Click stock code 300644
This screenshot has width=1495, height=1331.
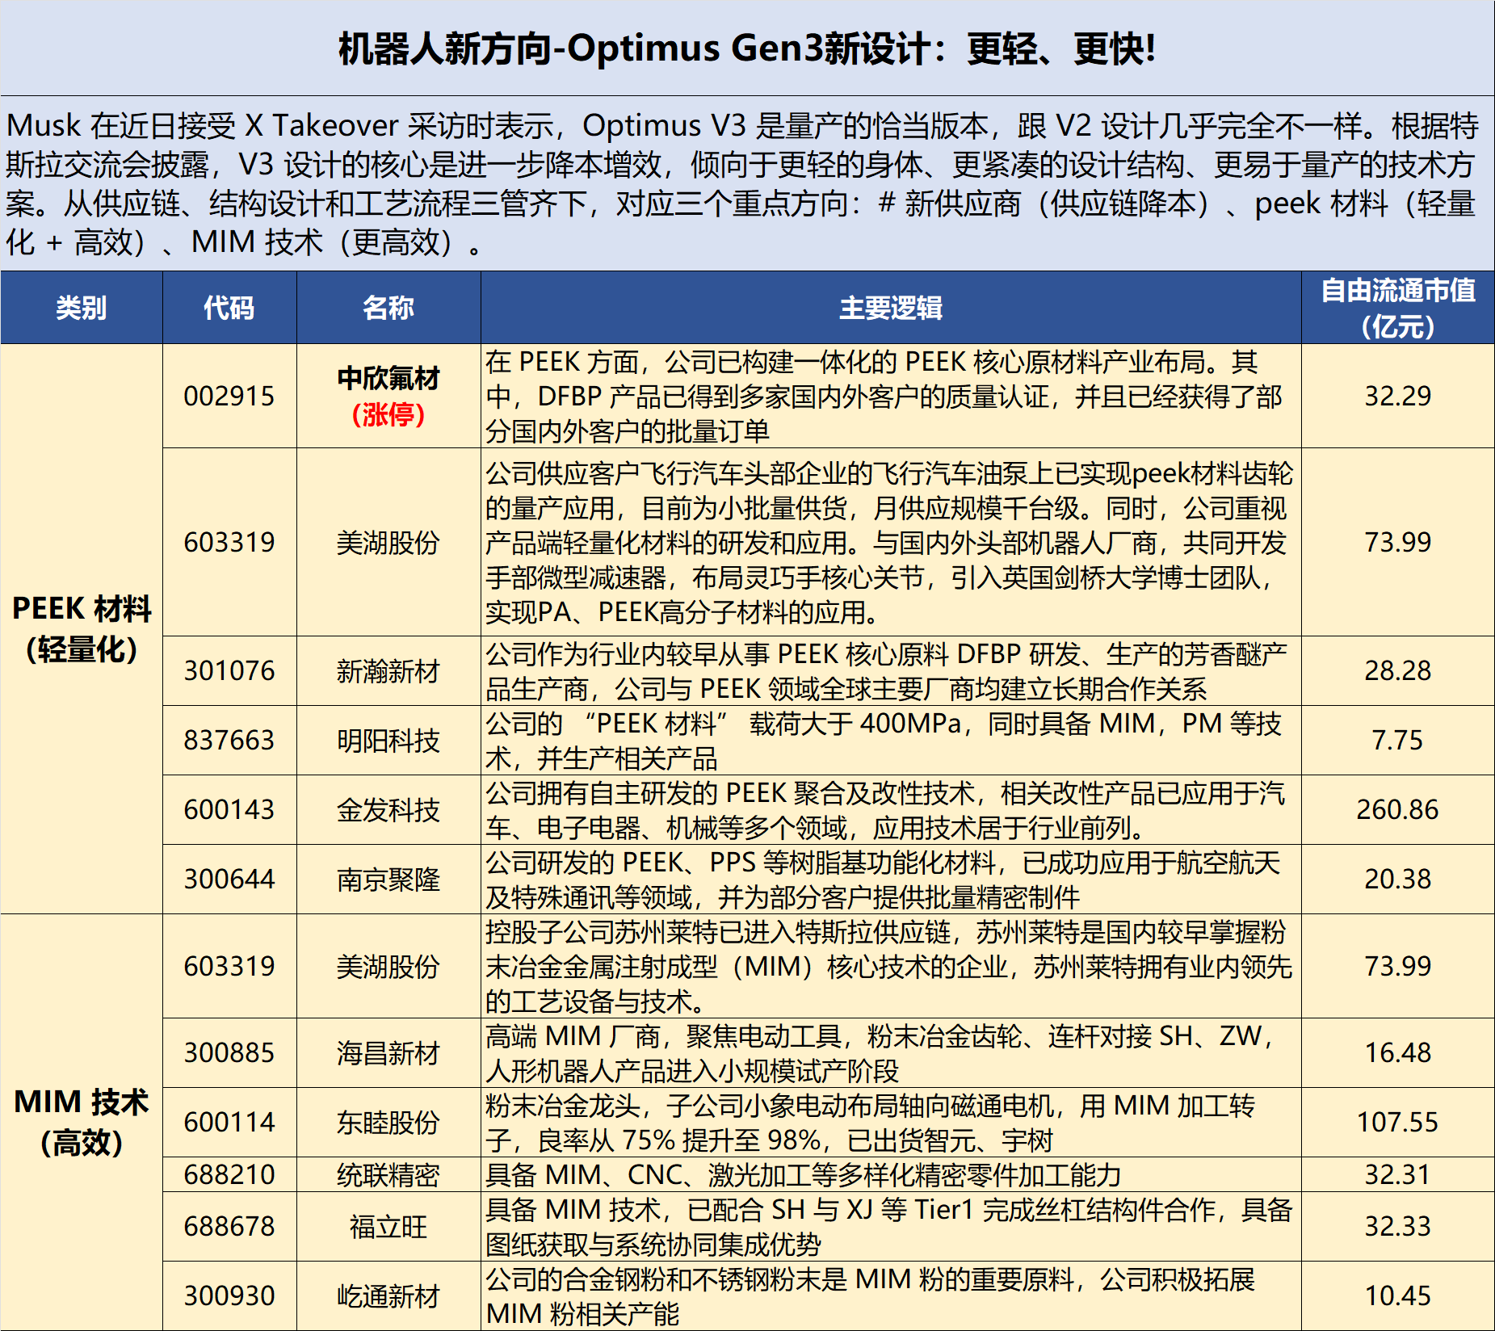click(229, 880)
